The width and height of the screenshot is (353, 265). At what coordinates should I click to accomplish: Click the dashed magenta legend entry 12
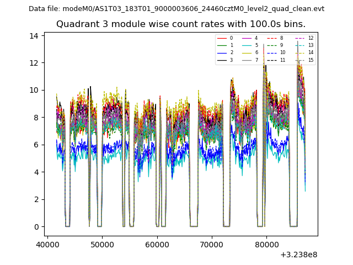click(x=301, y=38)
